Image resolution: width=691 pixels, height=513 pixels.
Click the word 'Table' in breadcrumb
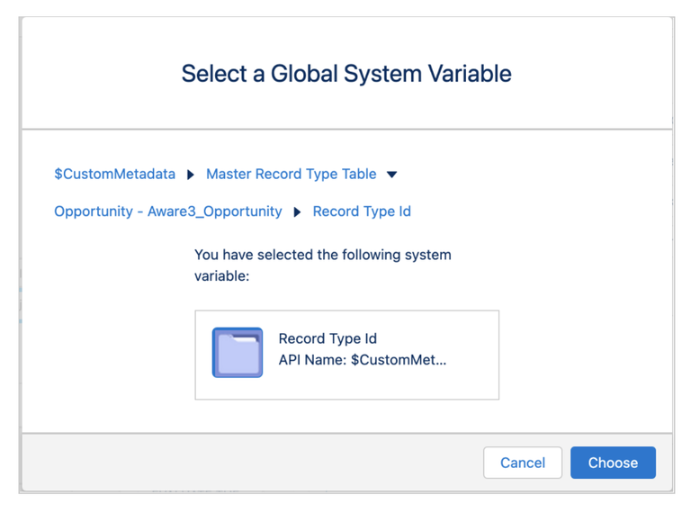point(358,175)
